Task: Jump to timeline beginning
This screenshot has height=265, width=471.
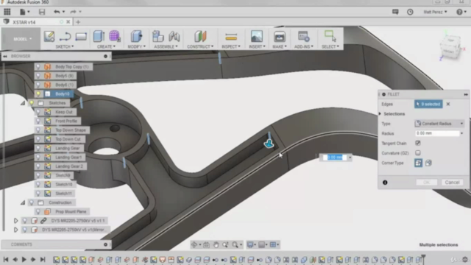Action: pyautogui.click(x=6, y=260)
